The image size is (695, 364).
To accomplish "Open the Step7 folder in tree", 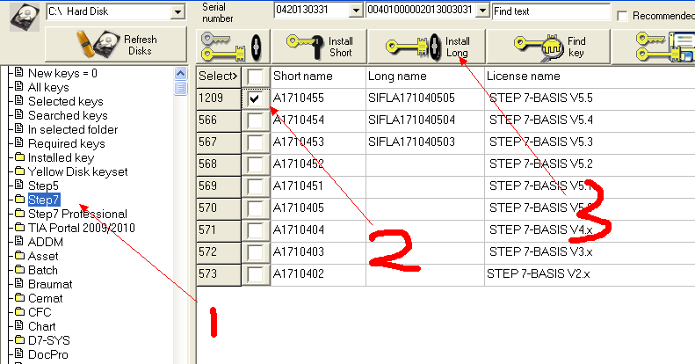I will pyautogui.click(x=43, y=200).
